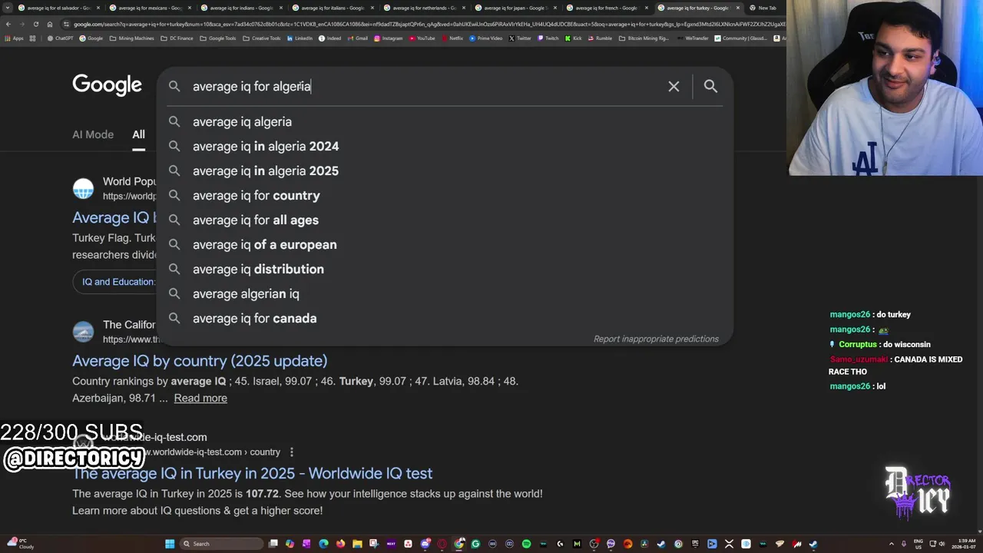Choose suggestion 'average iq in algeria 2025'

[x=445, y=171]
